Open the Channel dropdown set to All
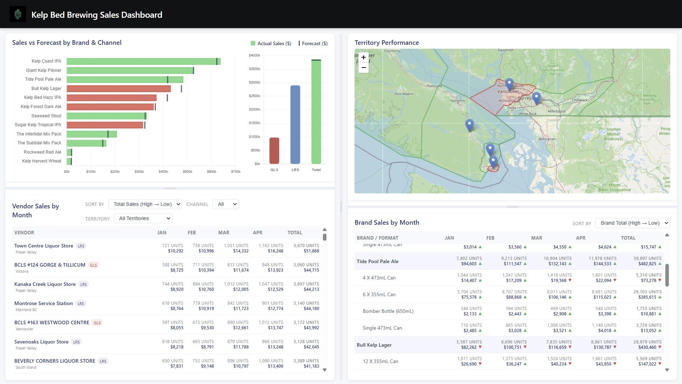Screen dimensions: 682x384 (225, 204)
